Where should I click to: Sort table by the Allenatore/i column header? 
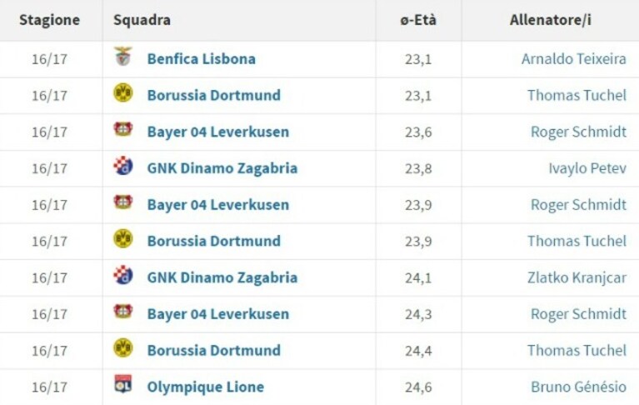pos(551,20)
